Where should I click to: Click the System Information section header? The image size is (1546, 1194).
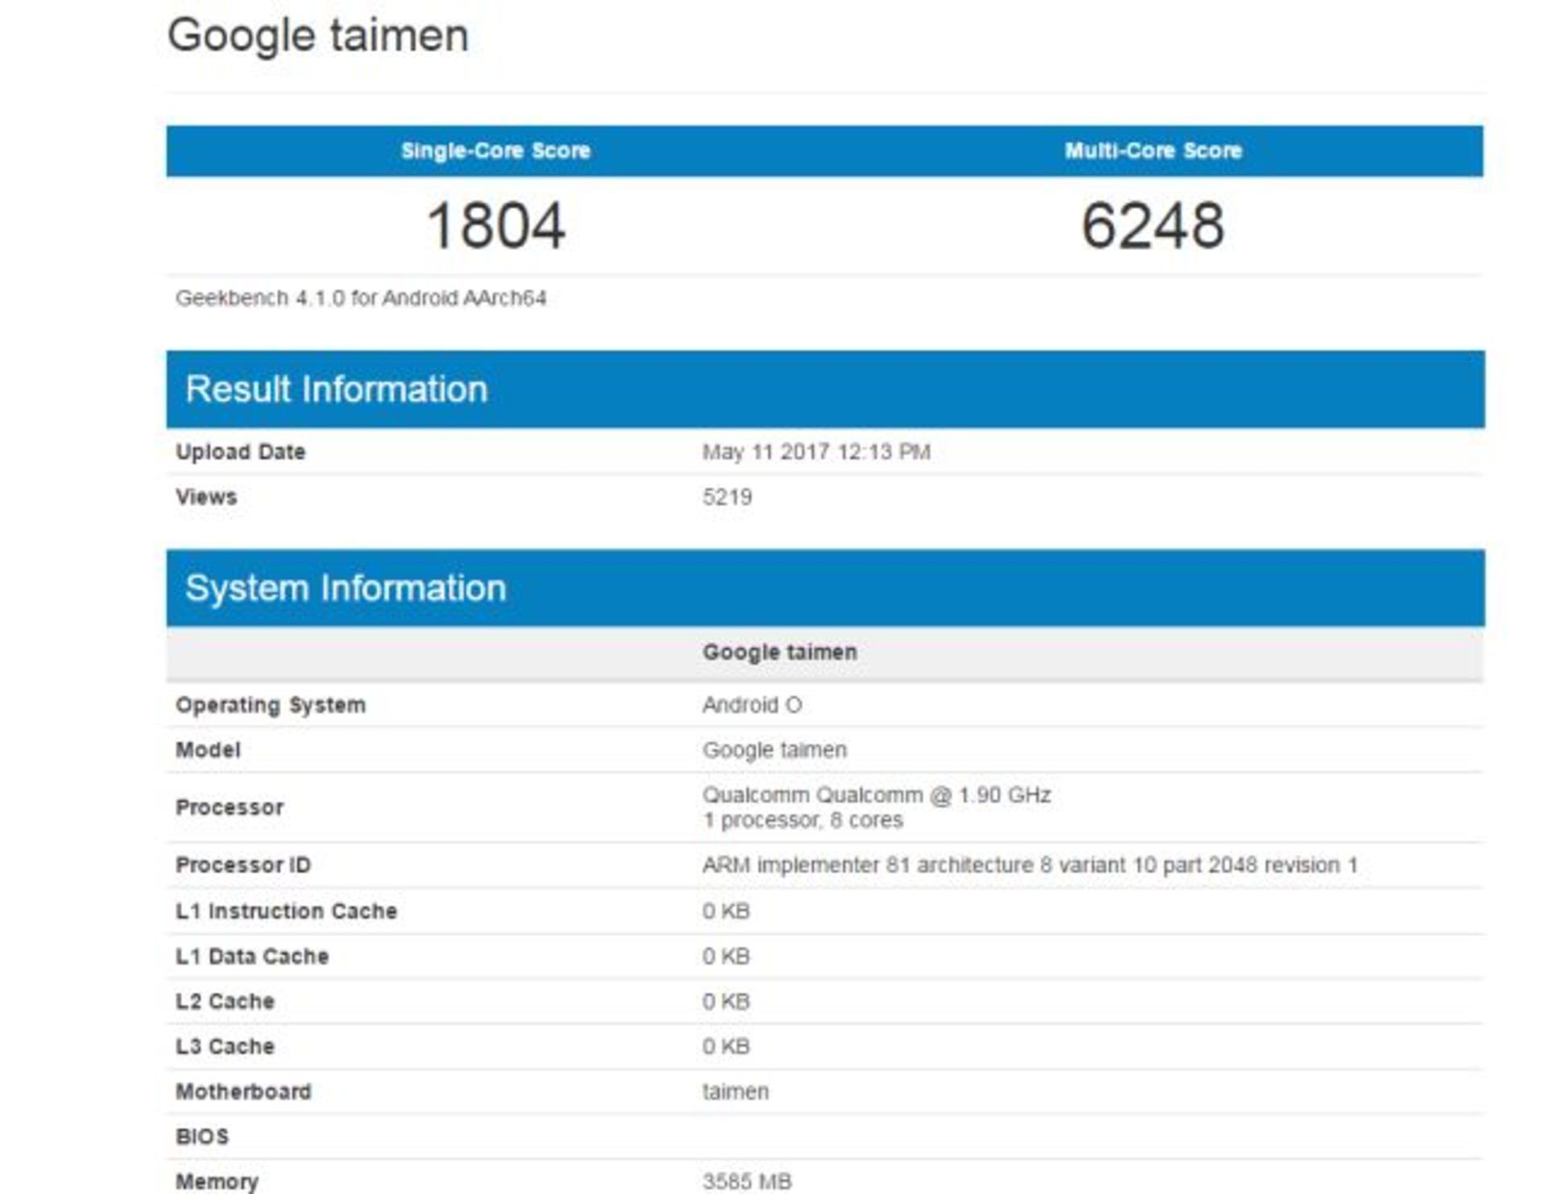coord(345,588)
